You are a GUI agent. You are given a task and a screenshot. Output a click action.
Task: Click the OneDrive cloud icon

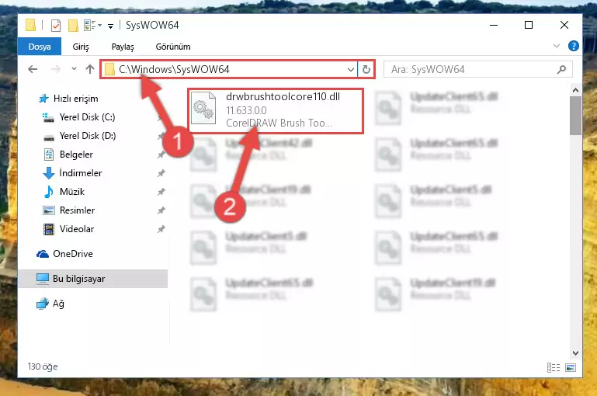pyautogui.click(x=42, y=254)
